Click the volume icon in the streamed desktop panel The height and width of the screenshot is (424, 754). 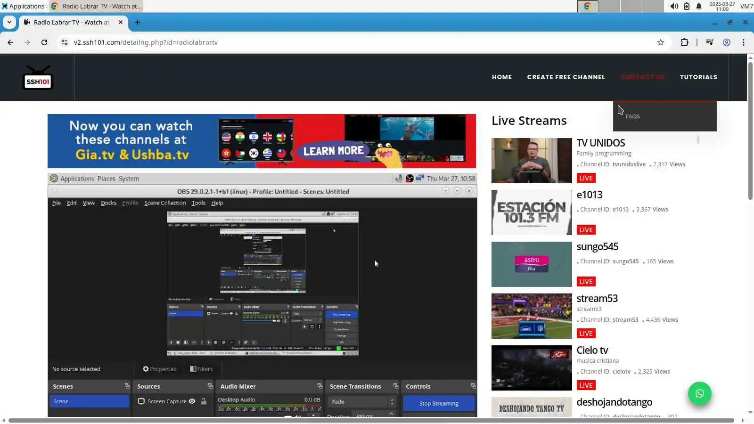click(x=399, y=179)
